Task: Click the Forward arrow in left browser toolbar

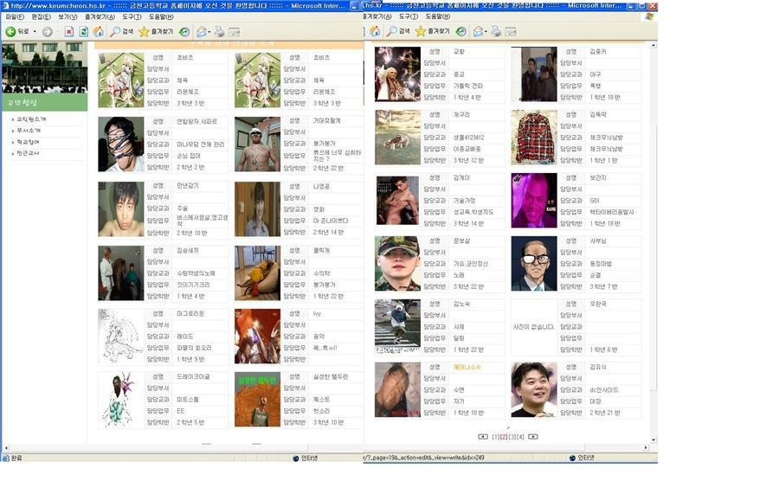Action: [x=47, y=32]
